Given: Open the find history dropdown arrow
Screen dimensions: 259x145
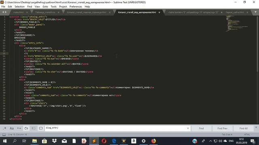Looking at the screenshot, I should pyautogui.click(x=188, y=128).
